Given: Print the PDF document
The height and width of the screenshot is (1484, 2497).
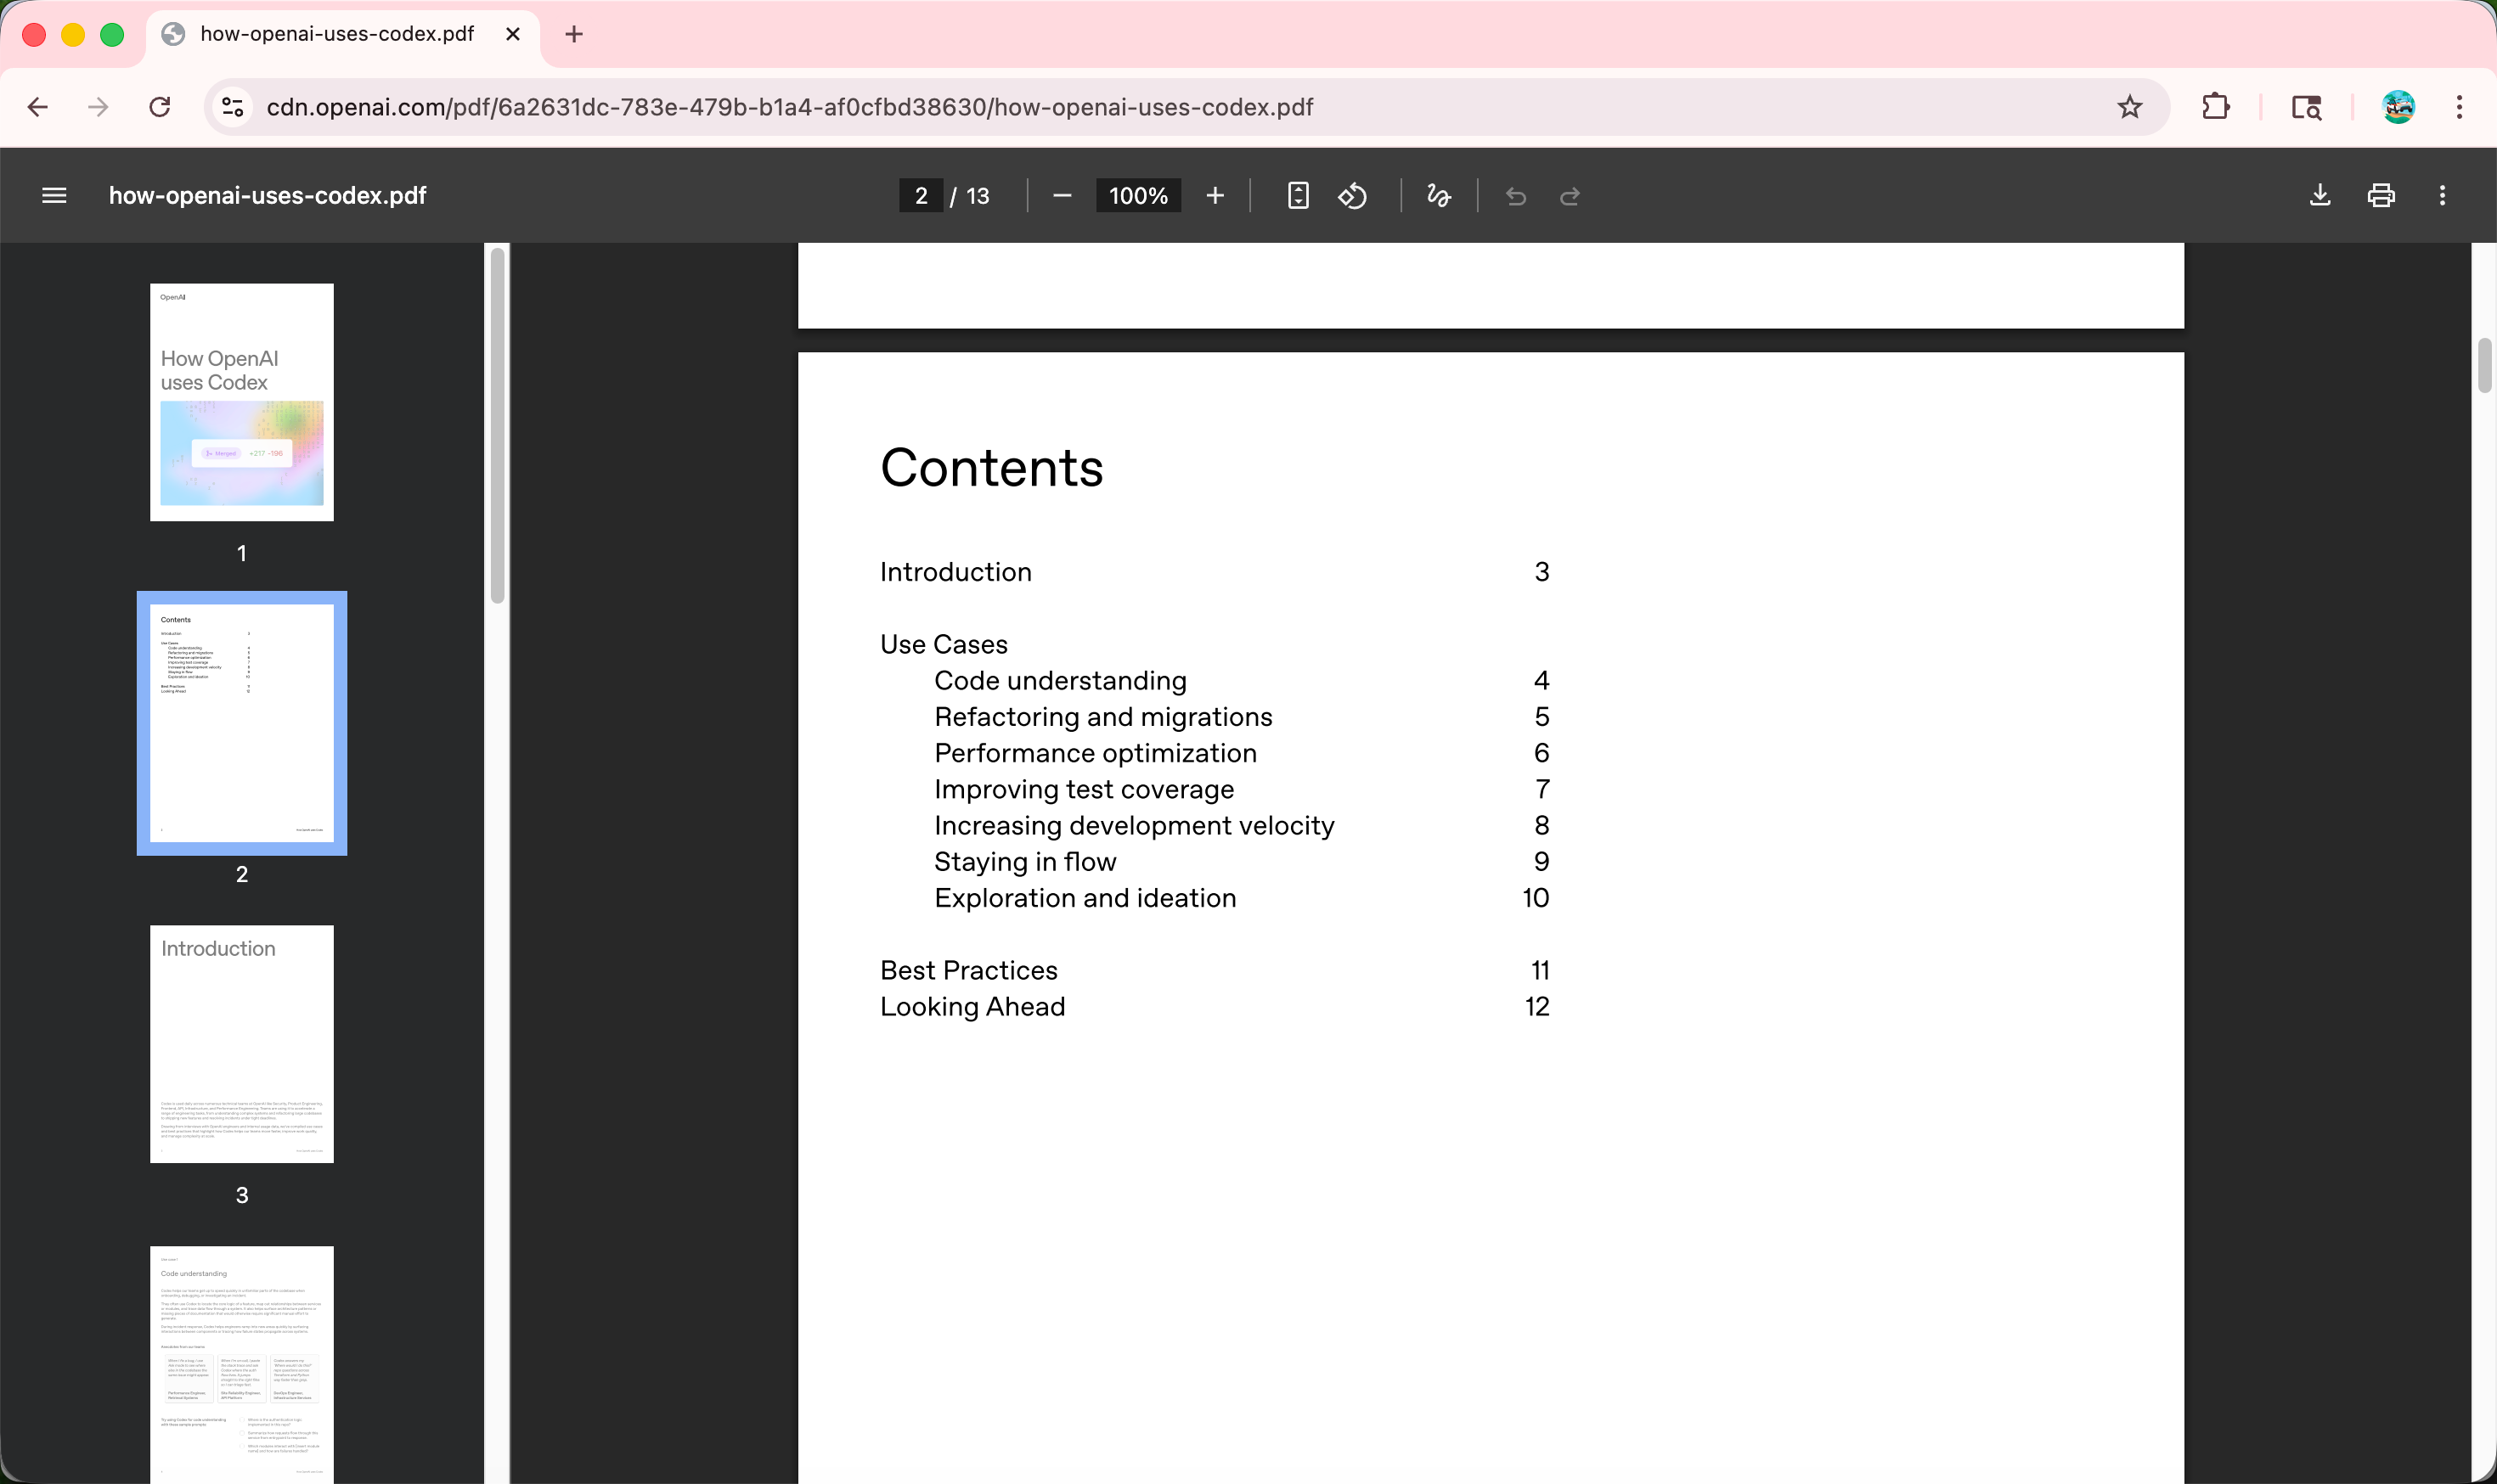Looking at the screenshot, I should click(x=2381, y=196).
